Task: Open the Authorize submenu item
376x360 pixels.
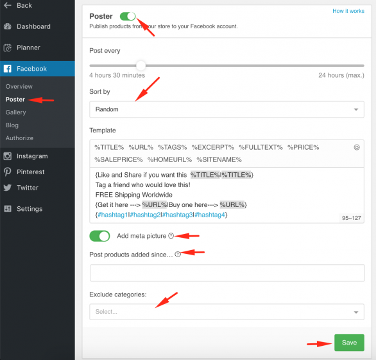Action: (19, 138)
